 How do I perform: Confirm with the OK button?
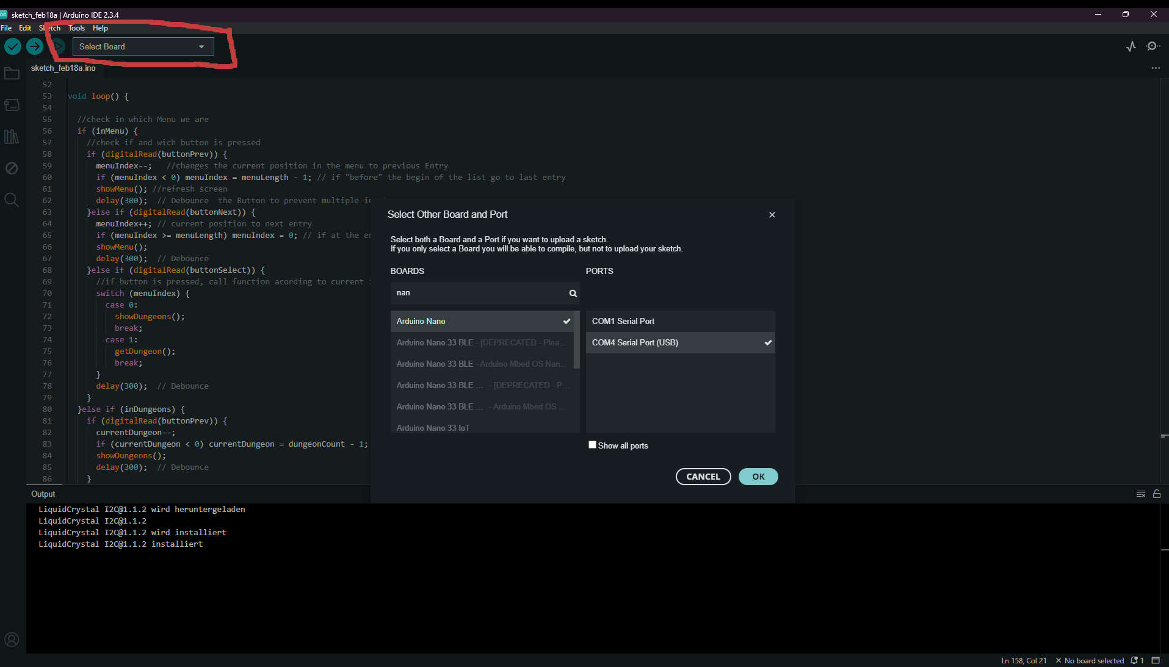click(x=758, y=477)
